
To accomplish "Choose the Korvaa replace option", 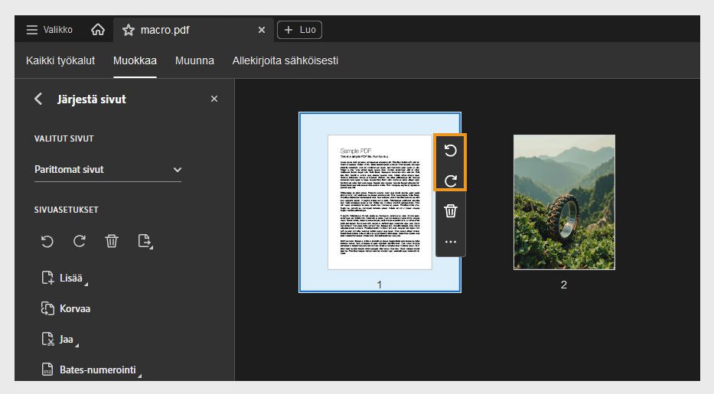I will pyautogui.click(x=66, y=308).
